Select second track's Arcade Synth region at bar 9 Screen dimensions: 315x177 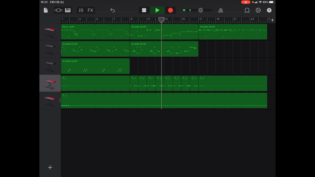point(164,49)
